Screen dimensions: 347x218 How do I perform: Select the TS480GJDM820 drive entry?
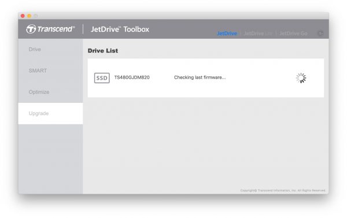pyautogui.click(x=205, y=78)
